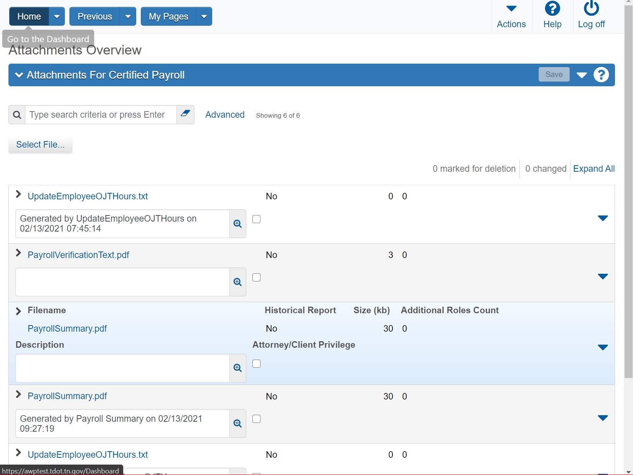This screenshot has width=633, height=475.
Task: Open My Pages dropdown arrow
Action: (204, 16)
